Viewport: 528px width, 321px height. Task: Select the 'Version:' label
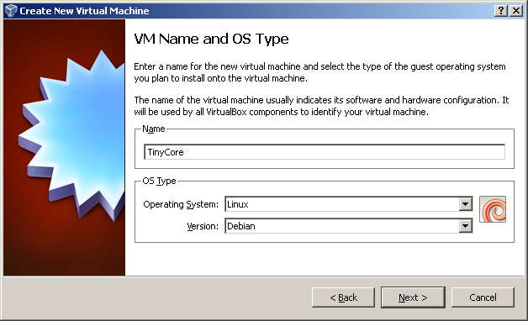pos(203,226)
